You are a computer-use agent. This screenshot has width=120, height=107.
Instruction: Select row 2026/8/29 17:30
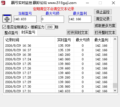point(58,87)
